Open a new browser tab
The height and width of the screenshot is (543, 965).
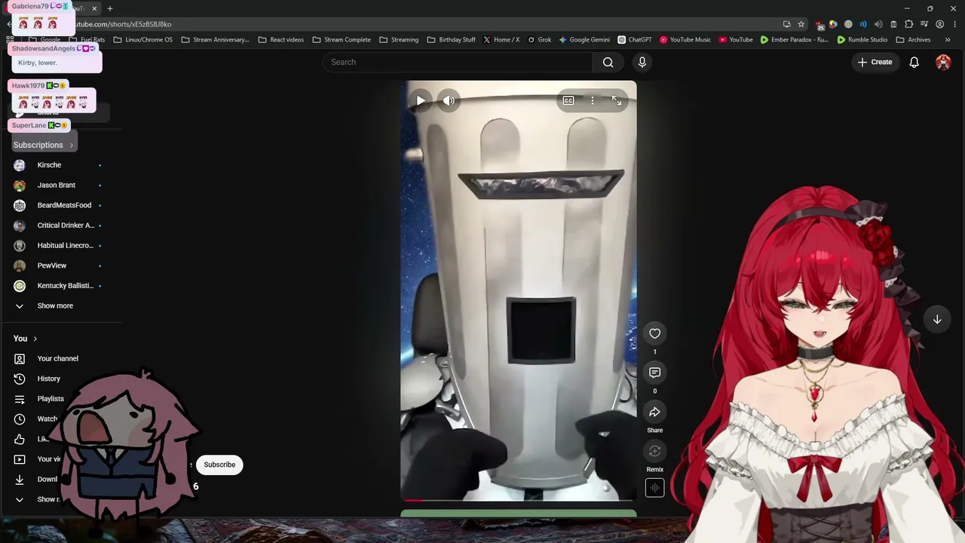pos(109,8)
